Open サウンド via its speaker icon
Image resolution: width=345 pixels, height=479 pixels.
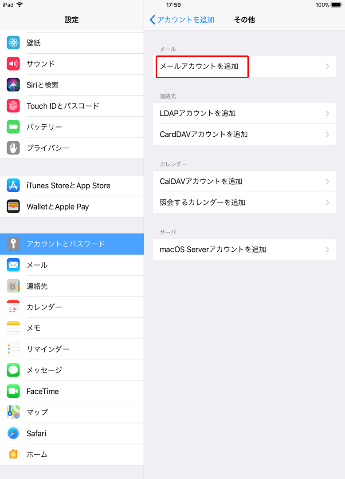13,63
